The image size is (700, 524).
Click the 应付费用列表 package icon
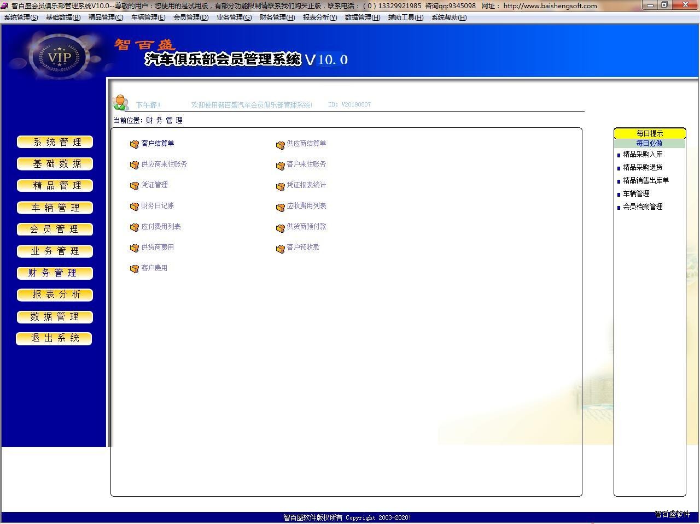click(135, 227)
